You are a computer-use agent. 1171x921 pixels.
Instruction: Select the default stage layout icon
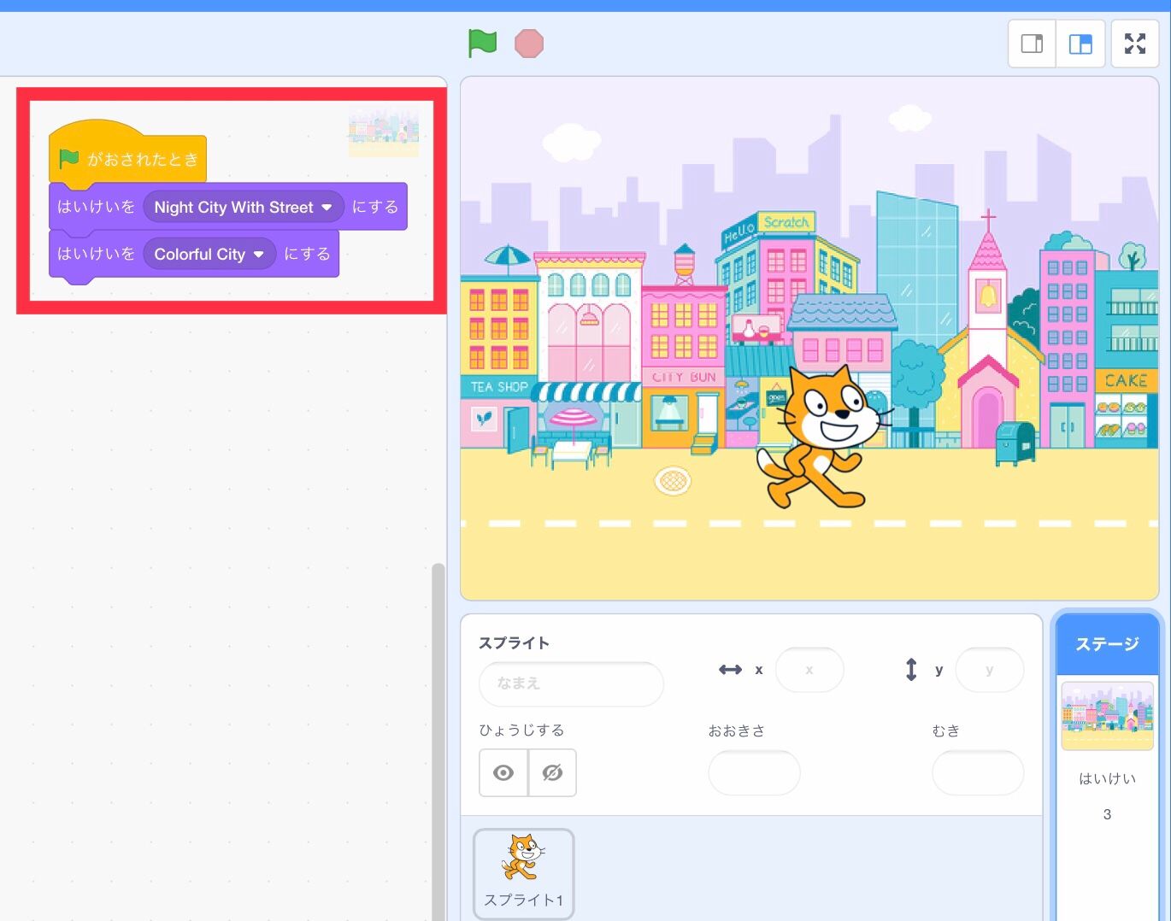1080,43
